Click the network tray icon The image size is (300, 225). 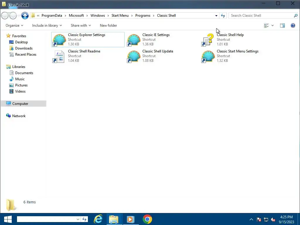(266, 219)
